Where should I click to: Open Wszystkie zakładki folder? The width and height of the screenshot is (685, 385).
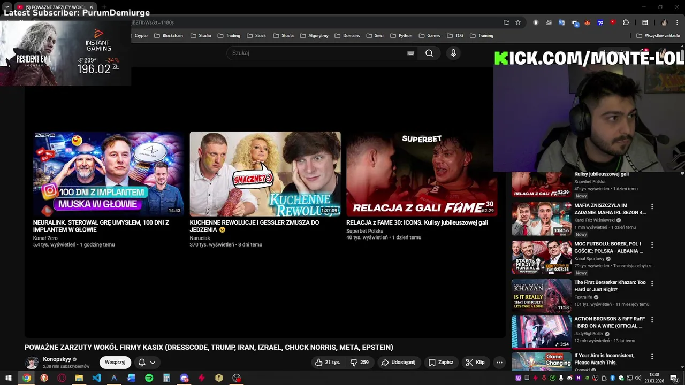[x=658, y=35]
